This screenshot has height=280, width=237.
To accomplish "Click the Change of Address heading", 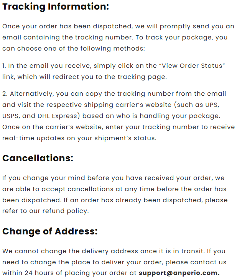I will click(50, 231).
